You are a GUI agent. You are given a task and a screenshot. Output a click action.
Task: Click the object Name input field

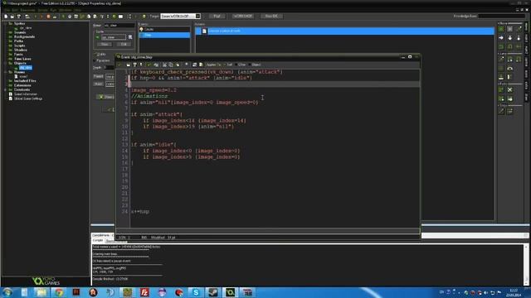click(119, 26)
